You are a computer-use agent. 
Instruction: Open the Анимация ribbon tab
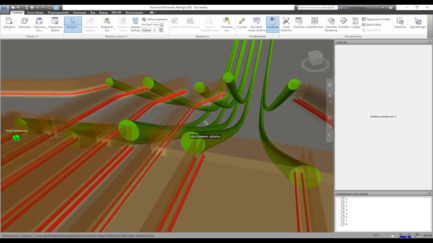click(79, 12)
